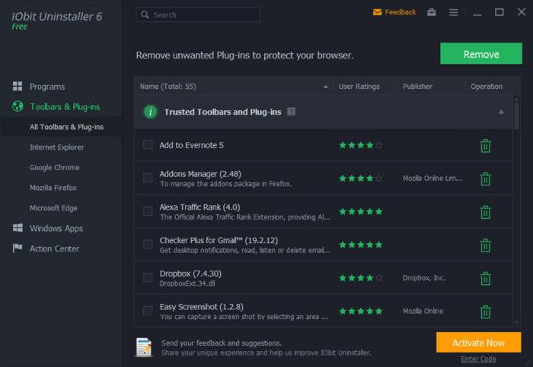Check the Add to Evernote 5 checkbox
Image resolution: width=533 pixels, height=367 pixels.
point(148,145)
